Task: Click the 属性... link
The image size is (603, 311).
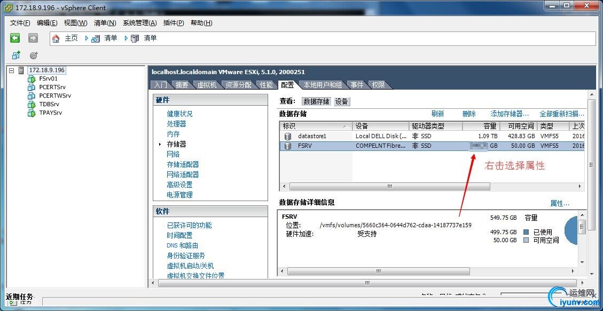Action: (x=560, y=203)
